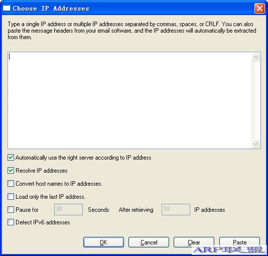Click the After retrieving label text
The image size is (268, 256).
(x=136, y=210)
